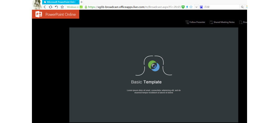Click Follow Presenter

(195, 22)
